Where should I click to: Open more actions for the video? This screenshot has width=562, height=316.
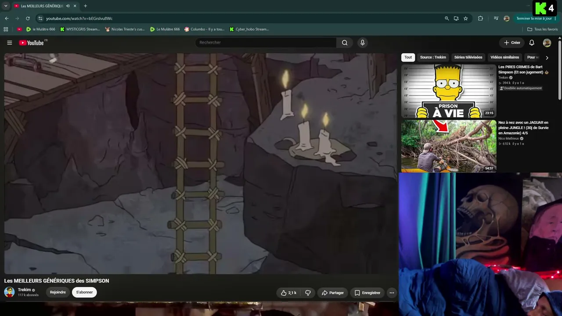point(392,293)
